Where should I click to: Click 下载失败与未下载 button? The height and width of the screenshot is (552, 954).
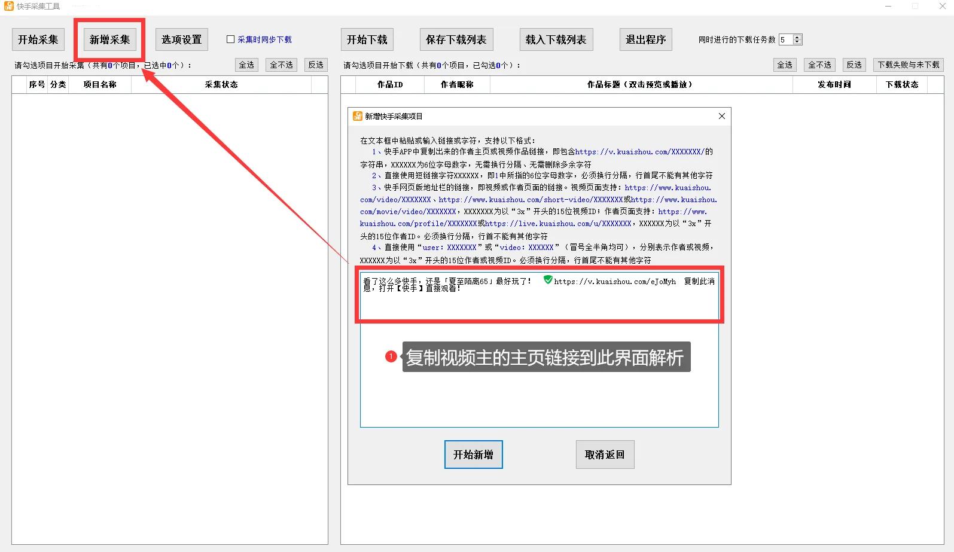(x=909, y=65)
